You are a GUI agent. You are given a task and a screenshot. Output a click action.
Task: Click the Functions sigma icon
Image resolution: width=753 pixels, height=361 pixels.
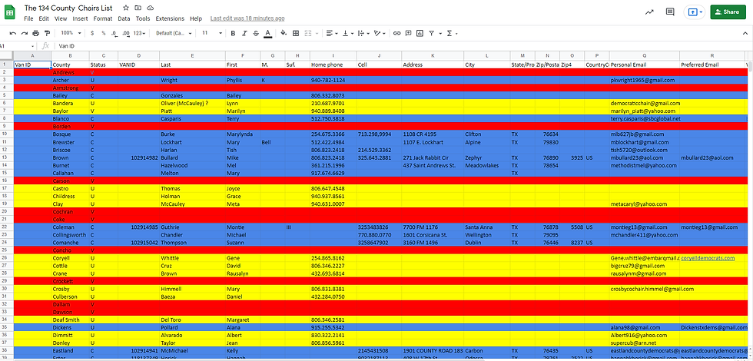[449, 33]
